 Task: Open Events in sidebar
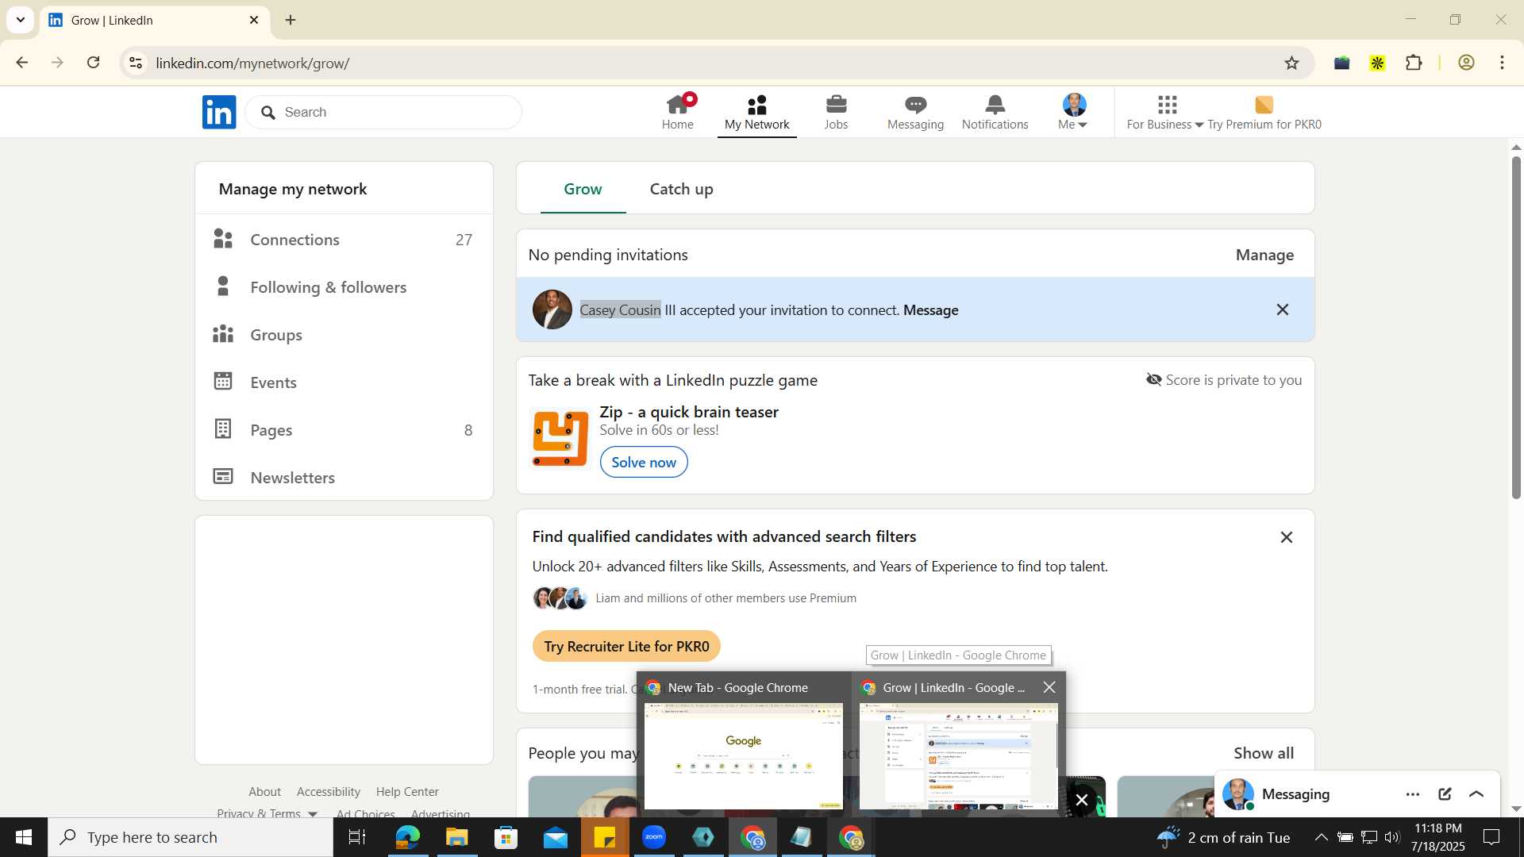[344, 382]
